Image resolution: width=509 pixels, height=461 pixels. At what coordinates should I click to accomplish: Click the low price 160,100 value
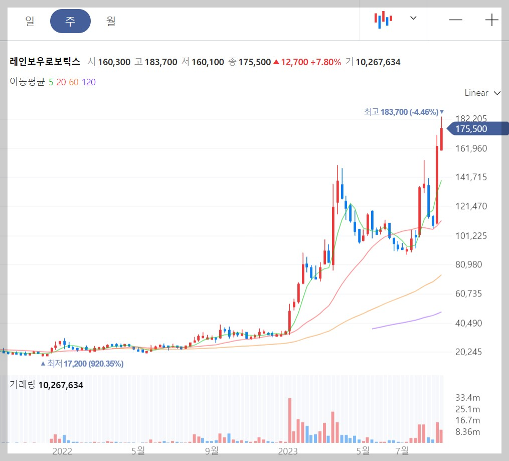point(208,62)
